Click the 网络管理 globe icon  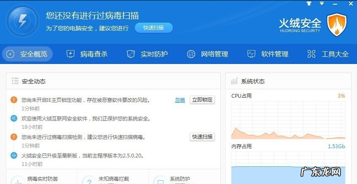[x=191, y=54]
